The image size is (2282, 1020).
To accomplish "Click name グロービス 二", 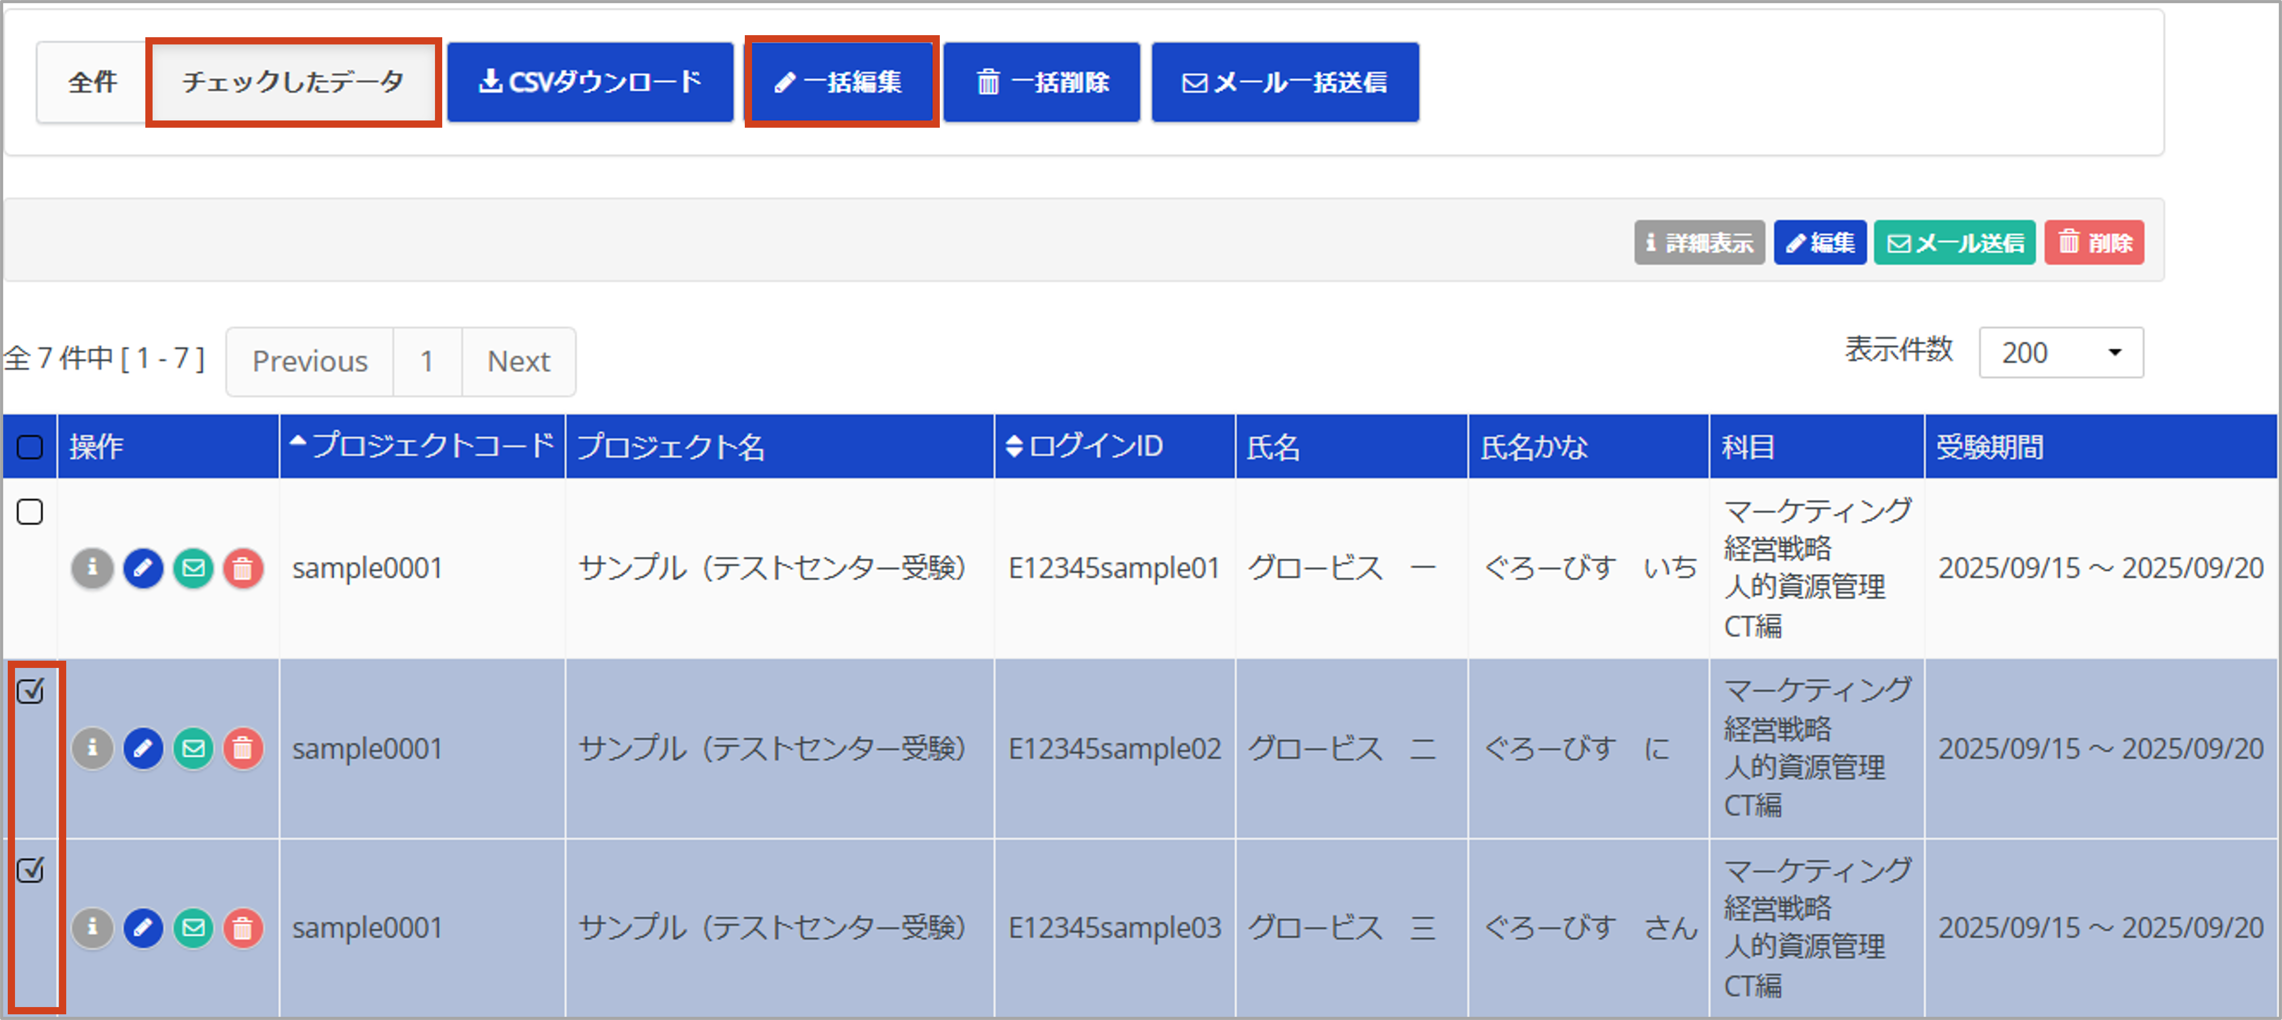I will [1341, 749].
